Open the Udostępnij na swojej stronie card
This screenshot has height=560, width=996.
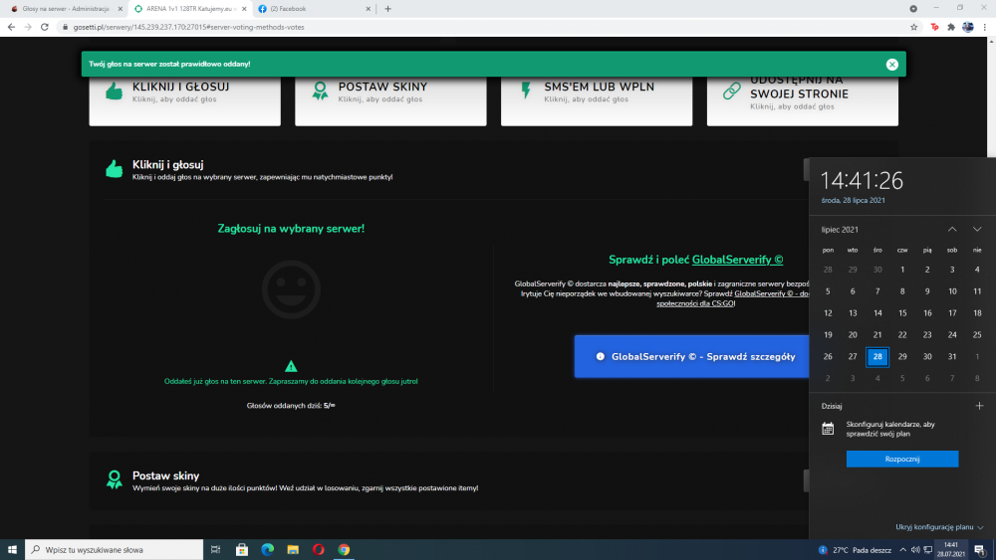tap(802, 100)
